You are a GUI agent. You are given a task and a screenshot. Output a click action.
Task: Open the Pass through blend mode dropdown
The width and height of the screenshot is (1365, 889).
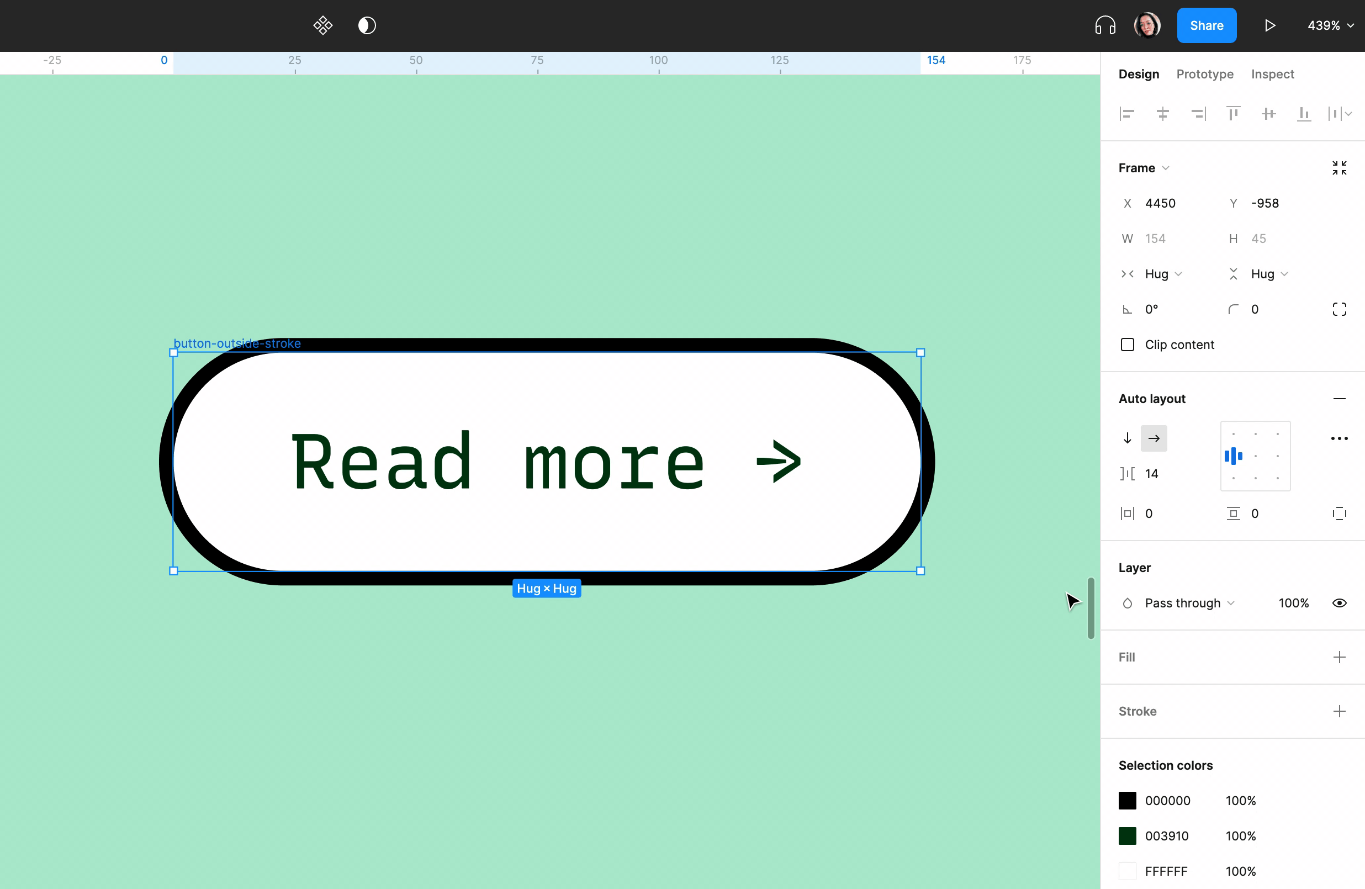(x=1189, y=603)
